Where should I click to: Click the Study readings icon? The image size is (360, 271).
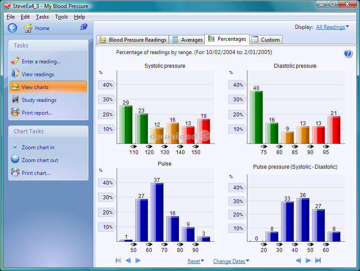pyautogui.click(x=15, y=100)
